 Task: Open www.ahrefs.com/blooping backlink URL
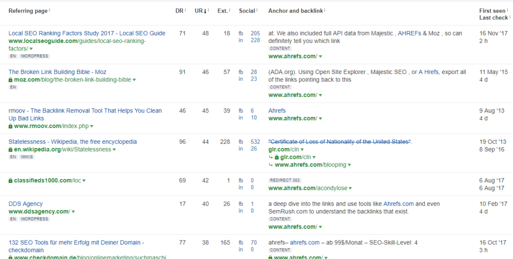click(x=311, y=165)
